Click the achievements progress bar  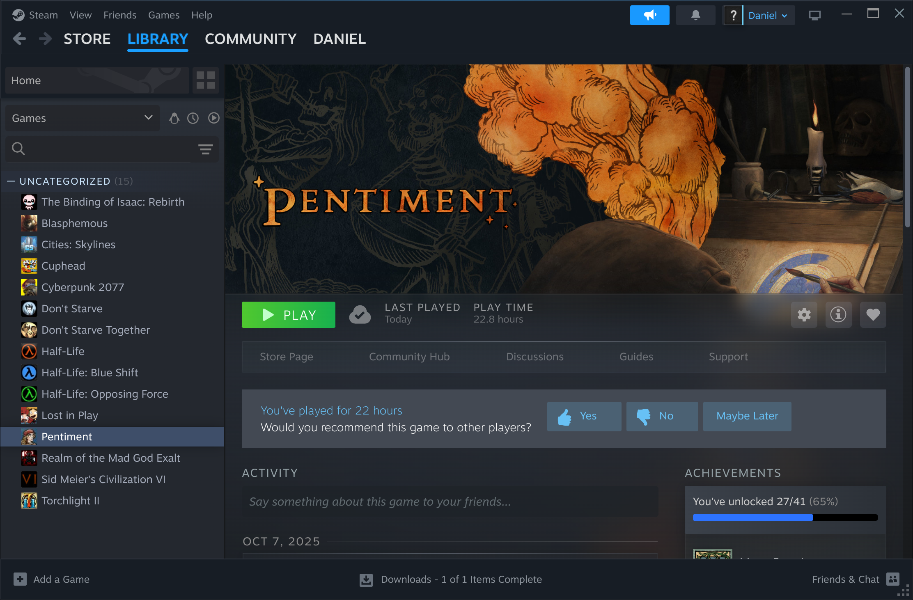tap(785, 518)
